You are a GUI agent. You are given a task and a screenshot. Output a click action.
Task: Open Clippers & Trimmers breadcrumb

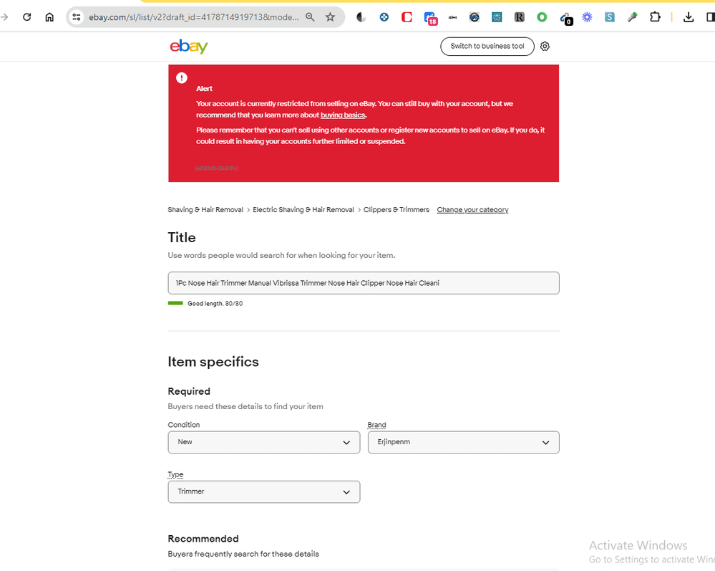(397, 209)
